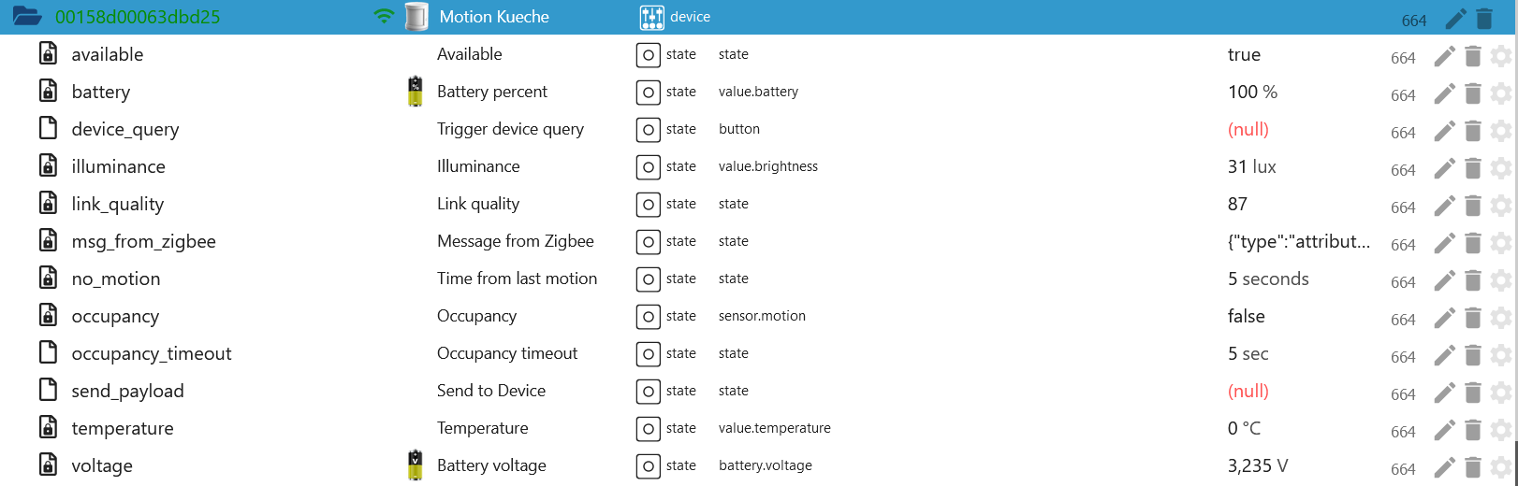
Task: Open settings gear for the occupancy state
Action: tap(1501, 318)
